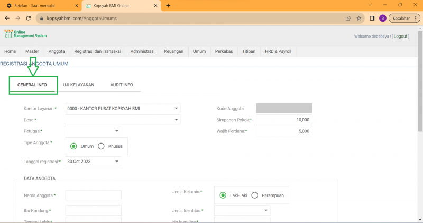Choose Laki-Laki gender radio button
The width and height of the screenshot is (423, 223).
pyautogui.click(x=223, y=195)
